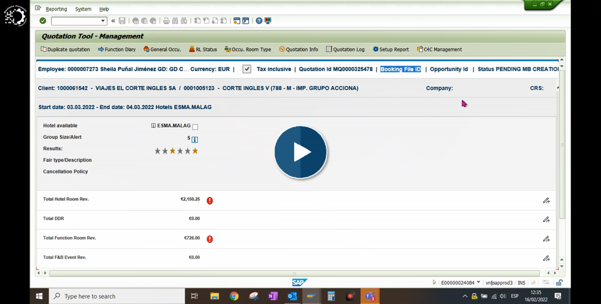The image size is (601, 304).
Task: Click the Save diskette icon
Action: 122,21
